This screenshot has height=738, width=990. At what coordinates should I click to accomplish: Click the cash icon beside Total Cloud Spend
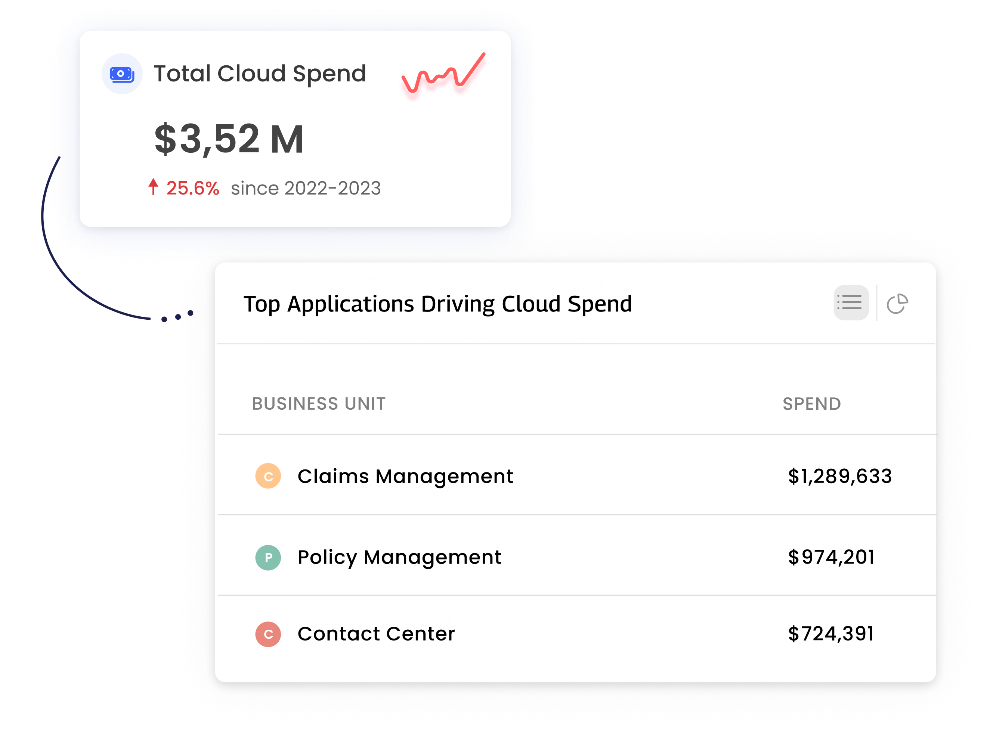click(122, 74)
